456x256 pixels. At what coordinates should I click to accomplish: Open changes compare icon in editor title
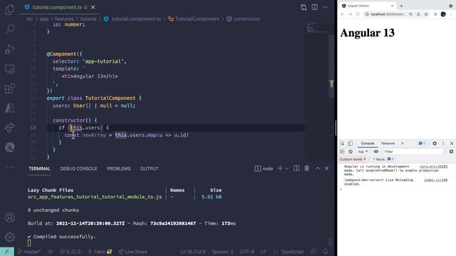(304, 7)
